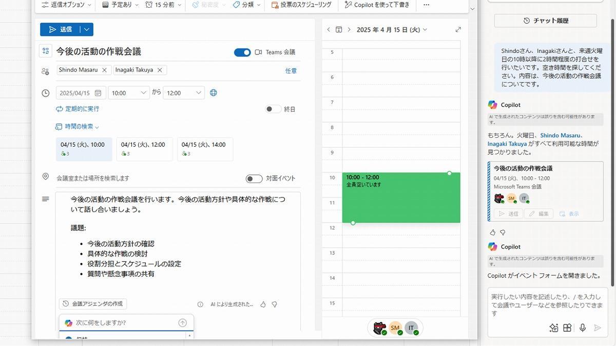Open the 返信オプション menu
The height and width of the screenshot is (346, 616).
pos(66,5)
